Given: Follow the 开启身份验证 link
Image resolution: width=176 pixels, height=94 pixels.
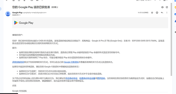Looking at the screenshot, I should (x=71, y=78).
